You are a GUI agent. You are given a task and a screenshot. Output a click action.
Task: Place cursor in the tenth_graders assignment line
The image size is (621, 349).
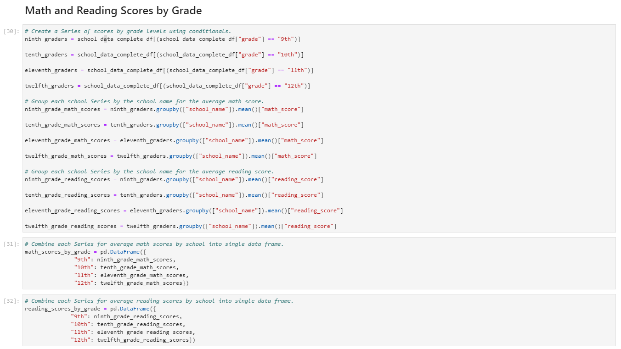tap(164, 55)
